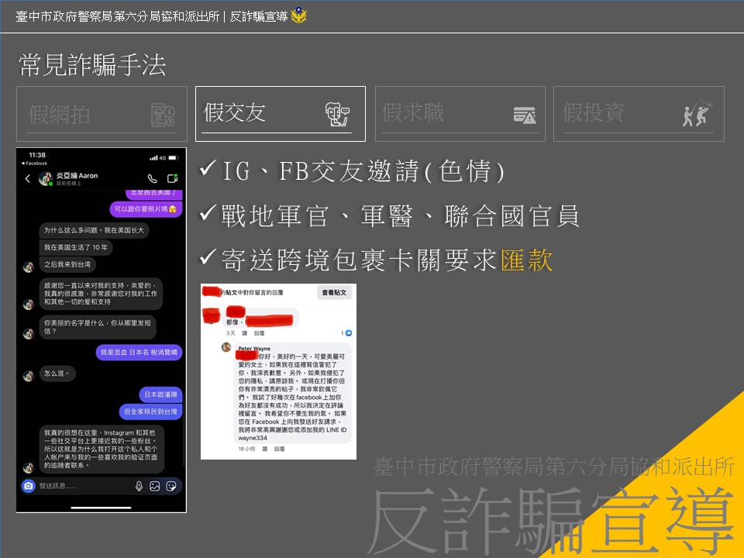
Task: Select the 假求職 tab
Action: pos(460,114)
